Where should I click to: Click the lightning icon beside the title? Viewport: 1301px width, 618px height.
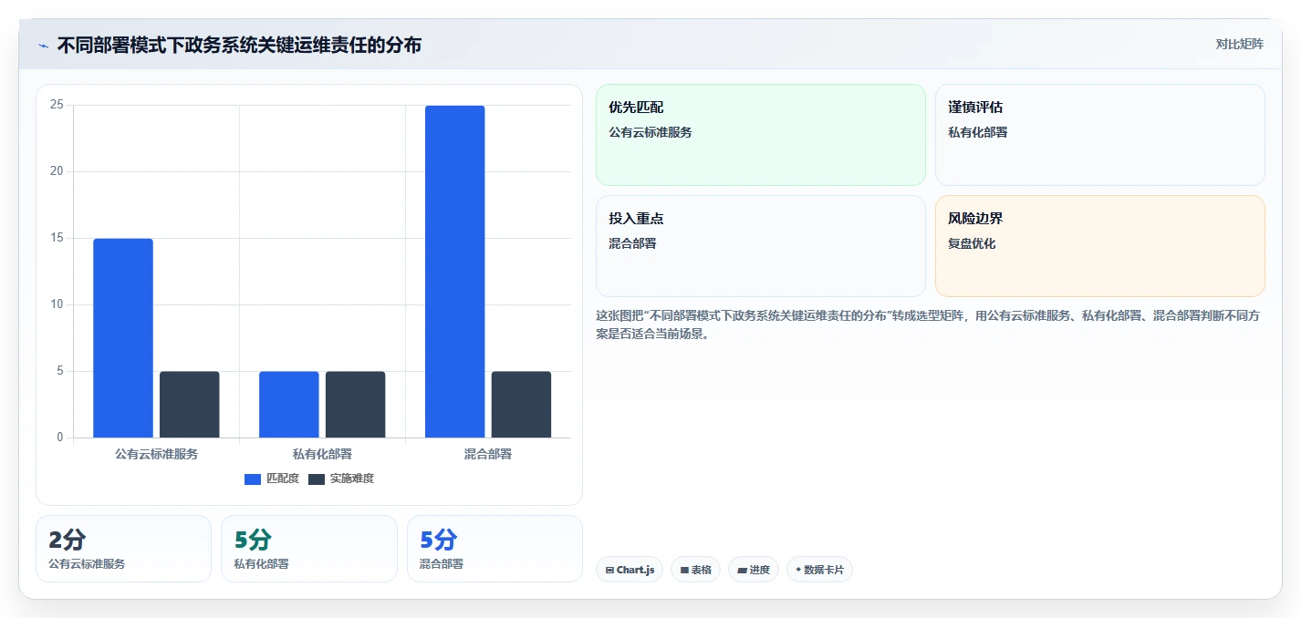coord(44,46)
